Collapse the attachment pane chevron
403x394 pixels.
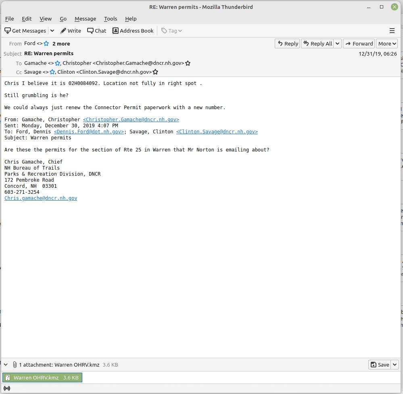(x=6, y=365)
